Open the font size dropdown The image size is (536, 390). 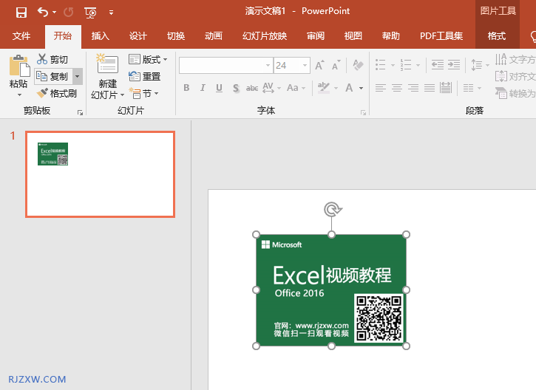305,66
